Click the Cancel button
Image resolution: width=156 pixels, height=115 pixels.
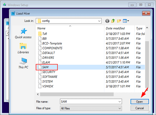pos(140,108)
